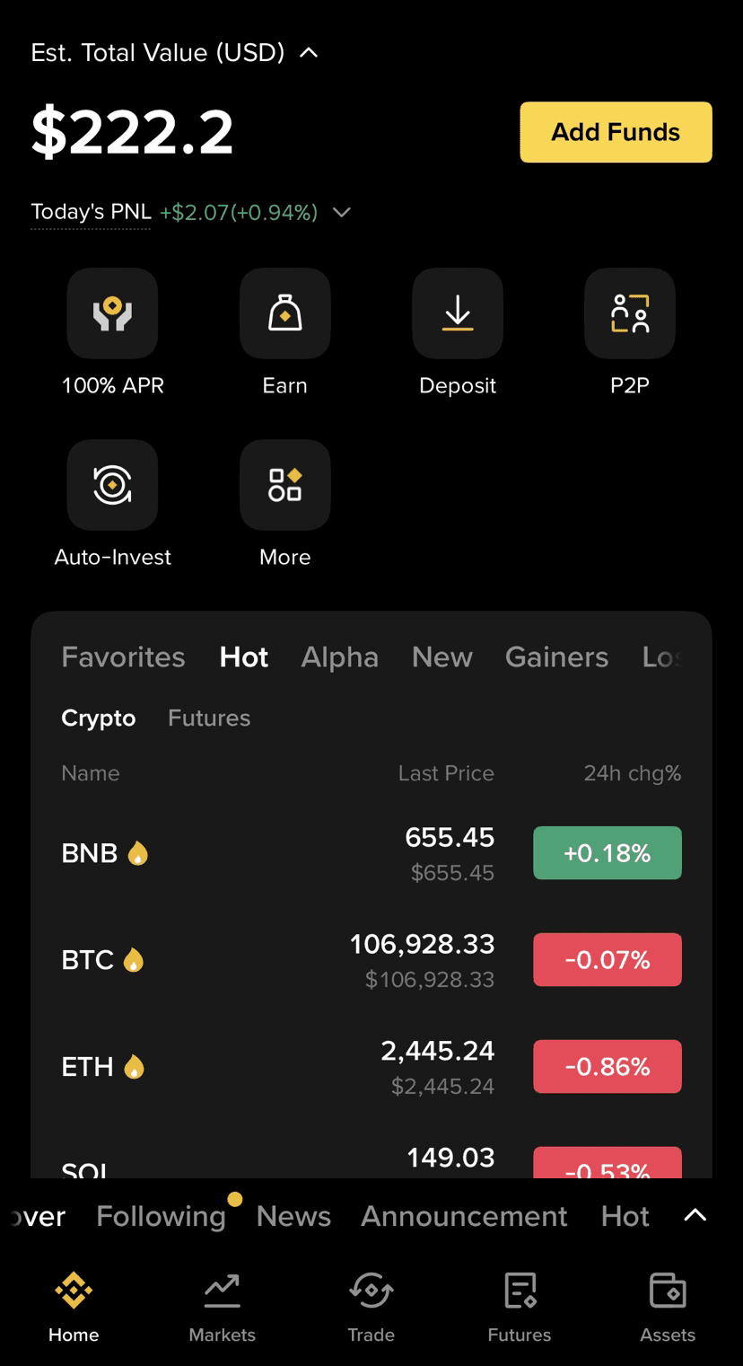Viewport: 743px width, 1366px height.
Task: Open the BTC market row
Action: [269, 960]
